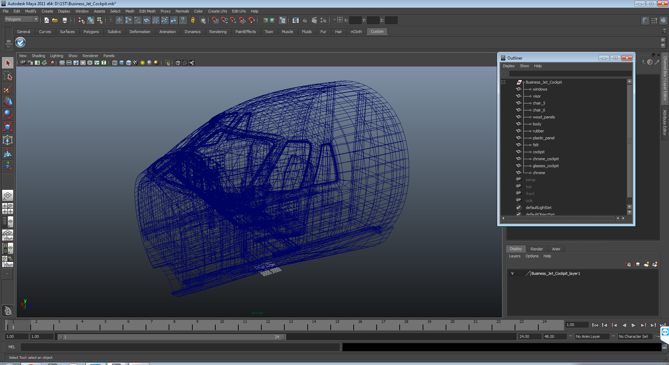The image size is (669, 365).
Task: Activate the Rotate tool
Action: (x=8, y=114)
